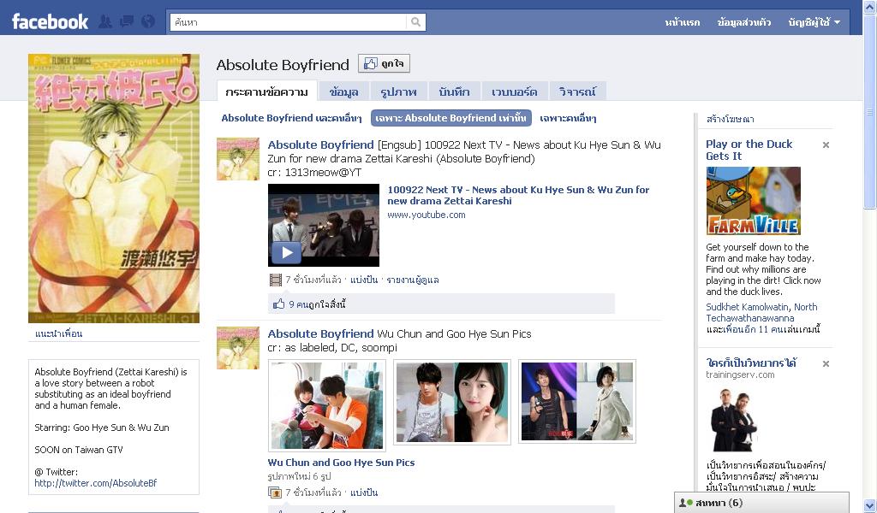Viewport: 877px width, 513px height.
Task: Click the search magnifier button
Action: click(x=415, y=21)
